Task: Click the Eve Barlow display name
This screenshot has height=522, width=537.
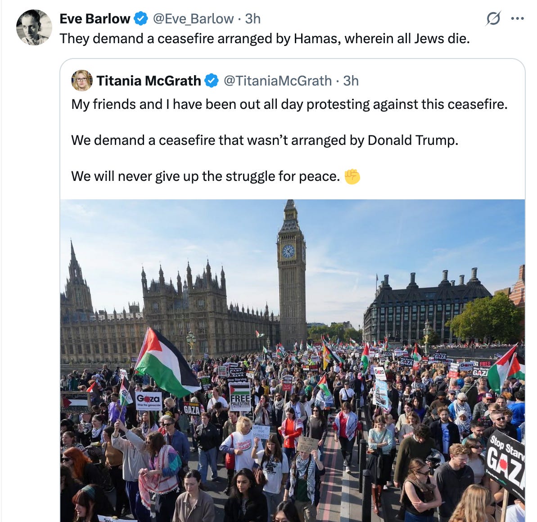Action: [x=95, y=19]
